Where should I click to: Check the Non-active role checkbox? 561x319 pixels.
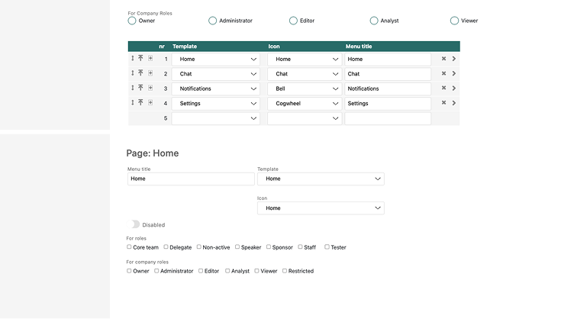coord(199,246)
